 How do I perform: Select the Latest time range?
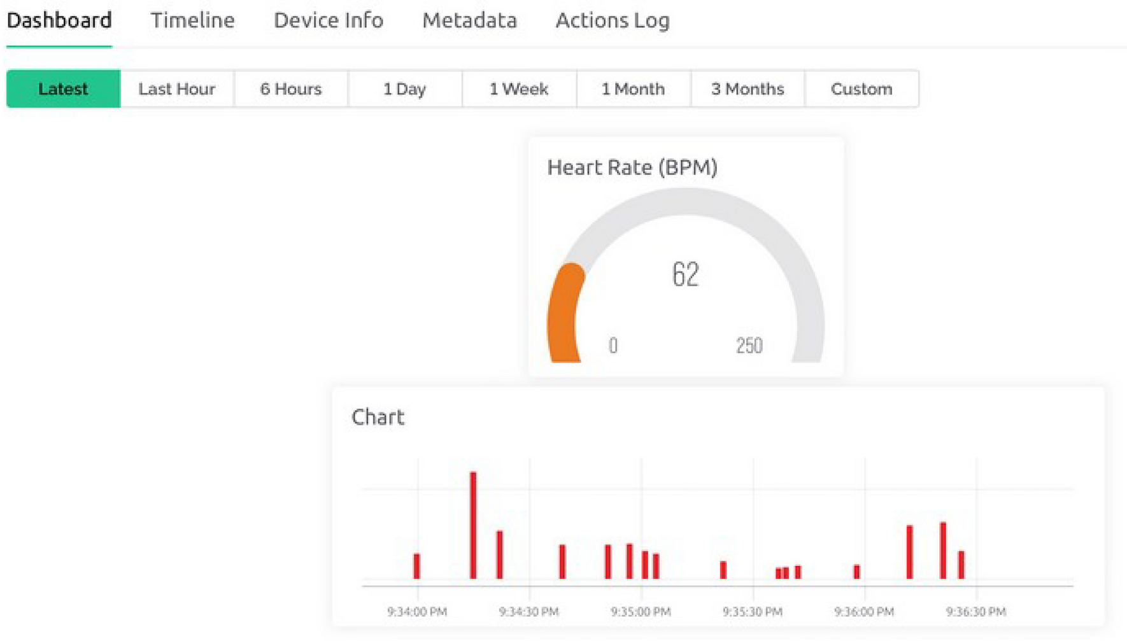(x=63, y=89)
